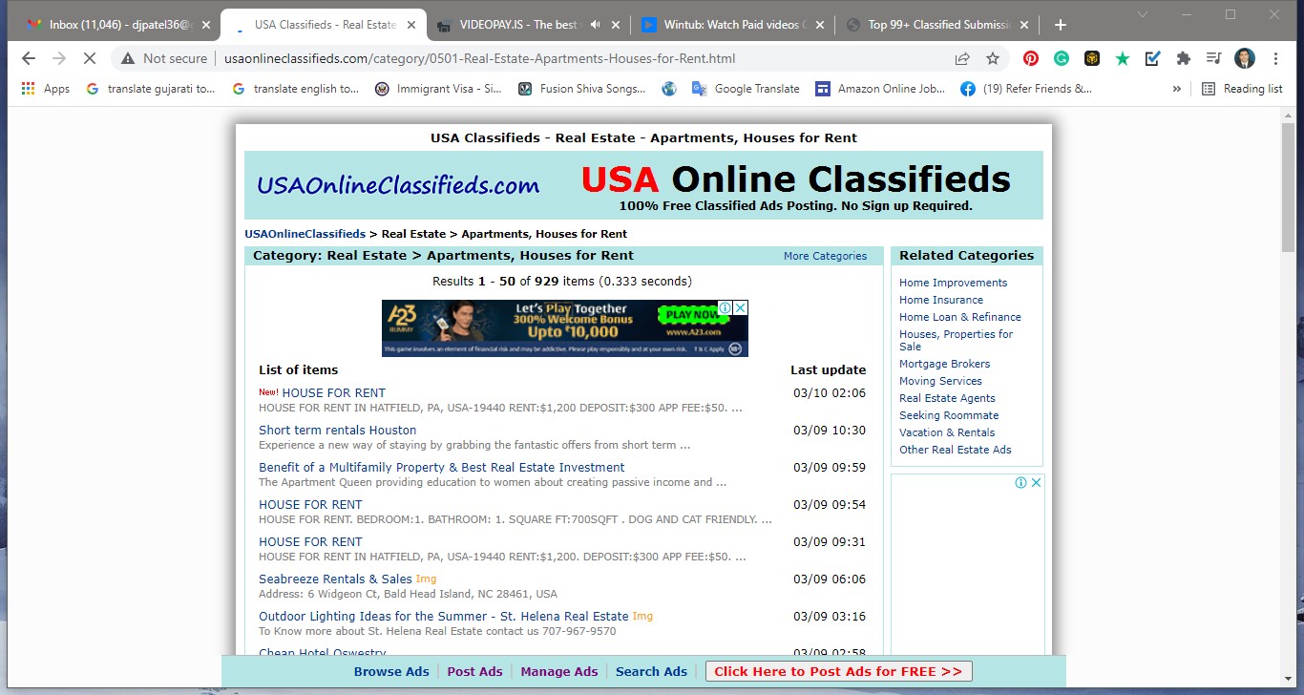1304x695 pixels.
Task: Open the green star extension
Action: pos(1123,58)
